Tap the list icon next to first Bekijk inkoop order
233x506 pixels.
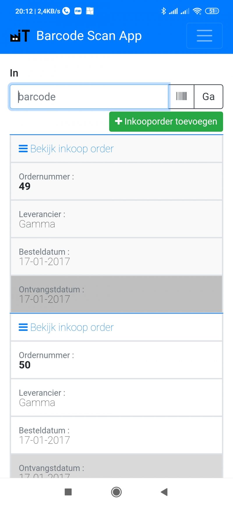pos(23,149)
